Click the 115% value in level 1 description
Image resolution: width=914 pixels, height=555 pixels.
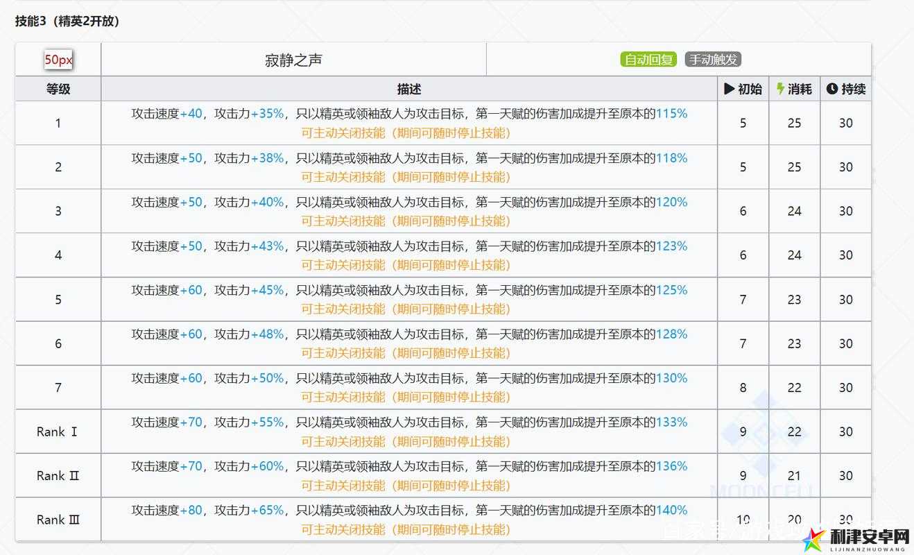click(671, 114)
